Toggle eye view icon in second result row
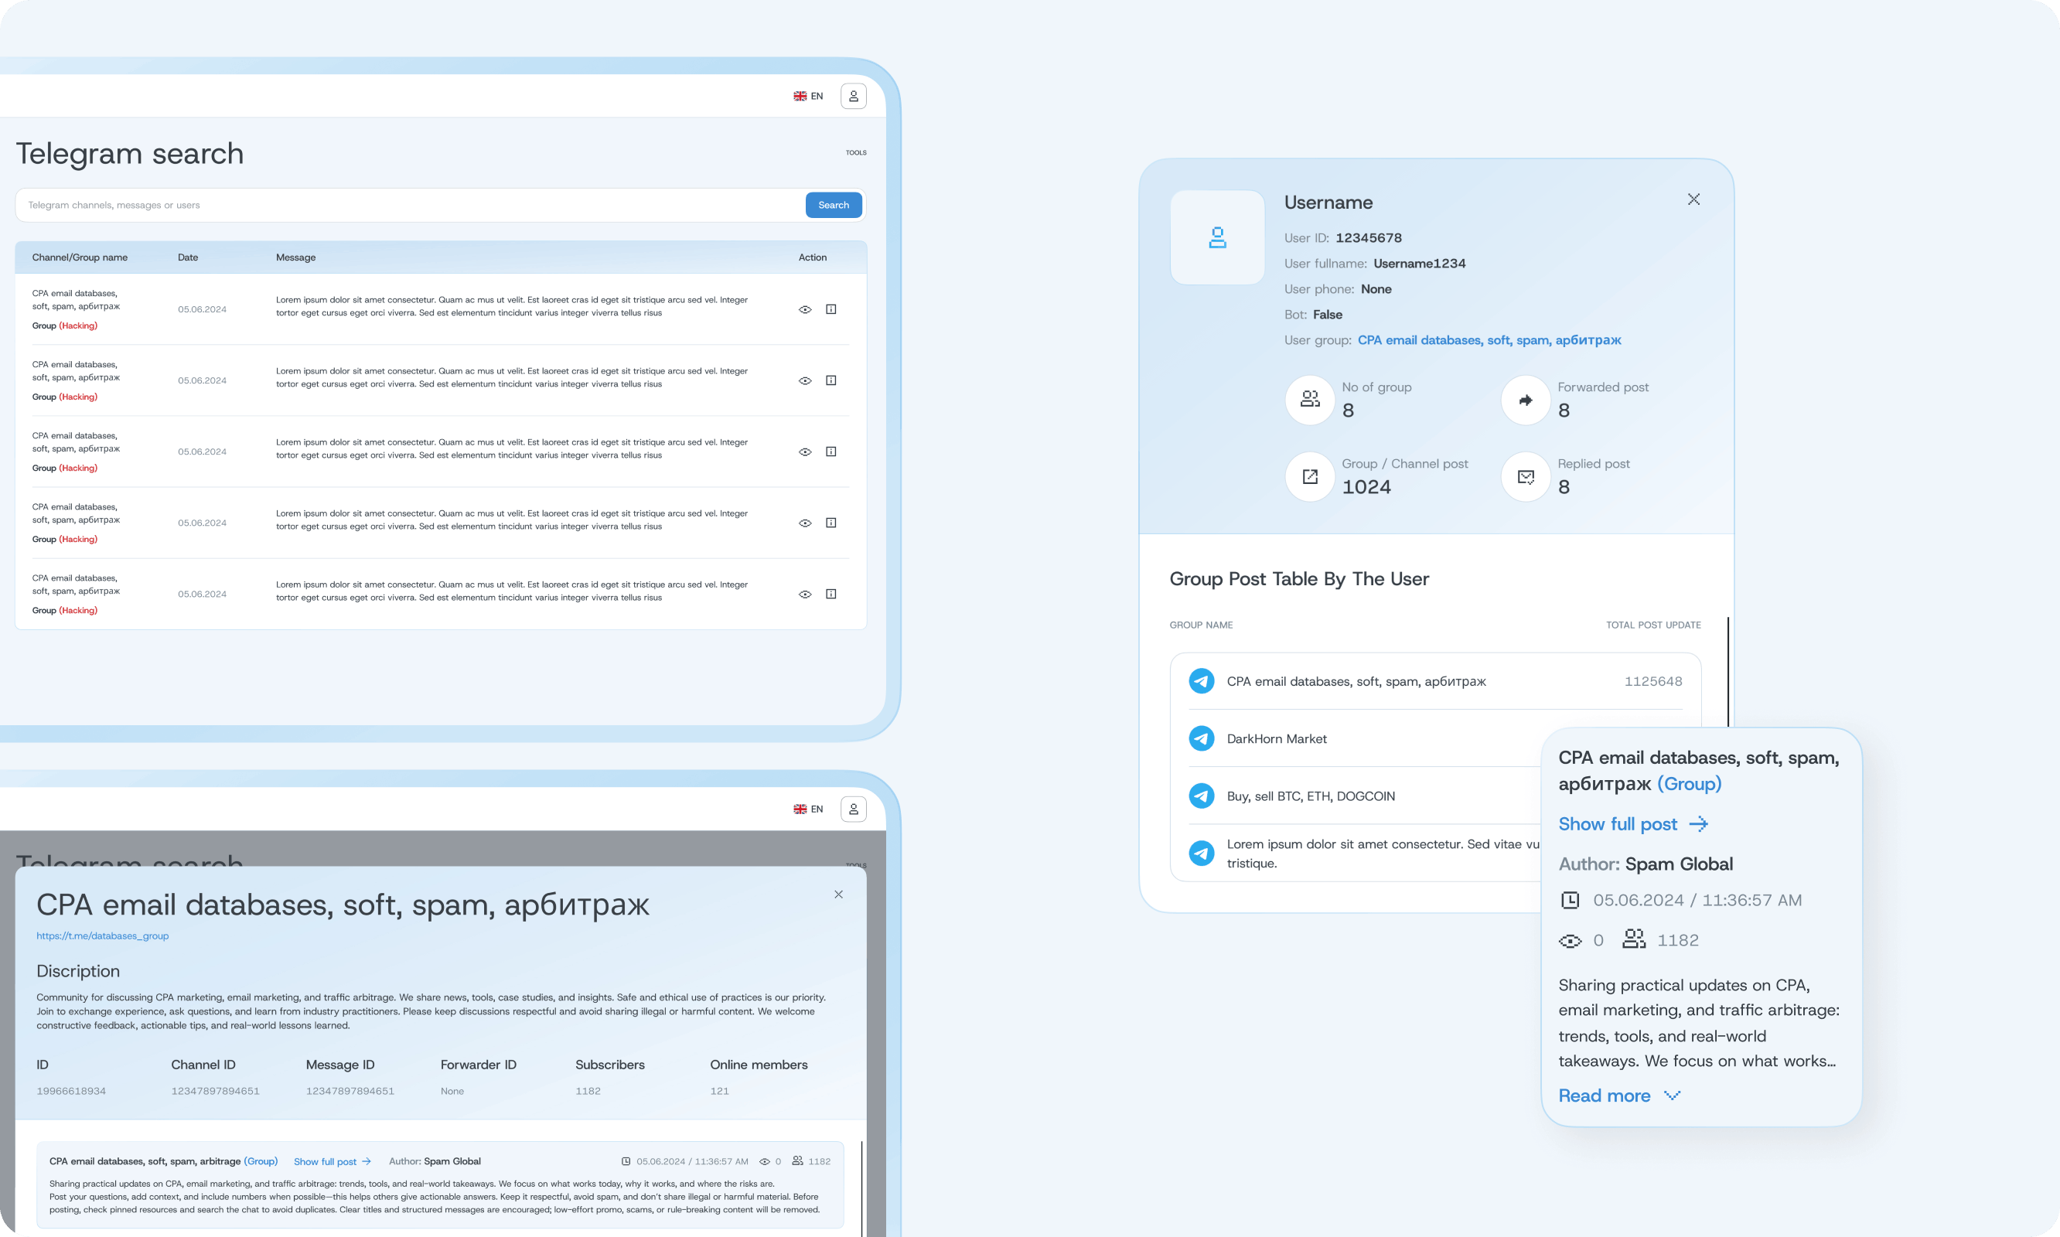Viewport: 2060px width, 1237px height. (x=804, y=381)
